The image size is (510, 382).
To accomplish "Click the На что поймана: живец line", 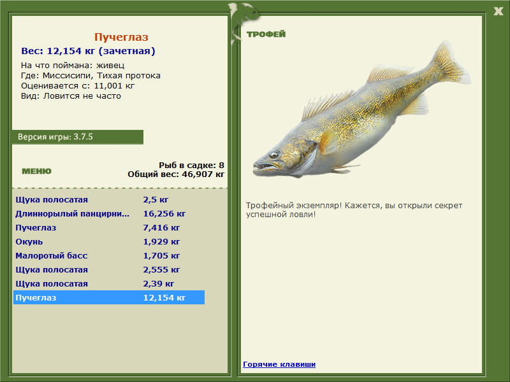I will pos(73,66).
